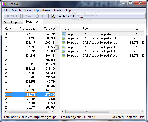Image resolution: width=148 pixels, height=122 pixels.
Task: Select group row with average size 334,499
Action: (x=30, y=38)
